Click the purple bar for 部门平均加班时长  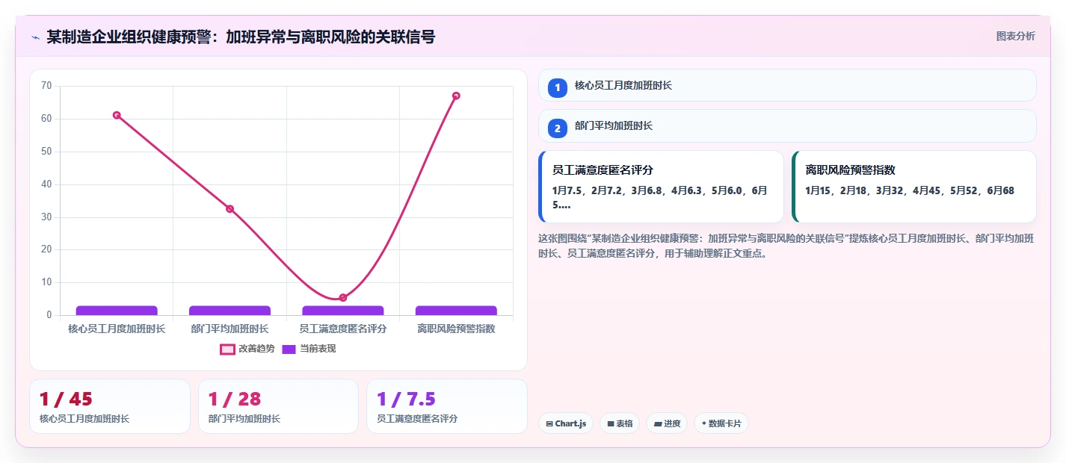[229, 311]
